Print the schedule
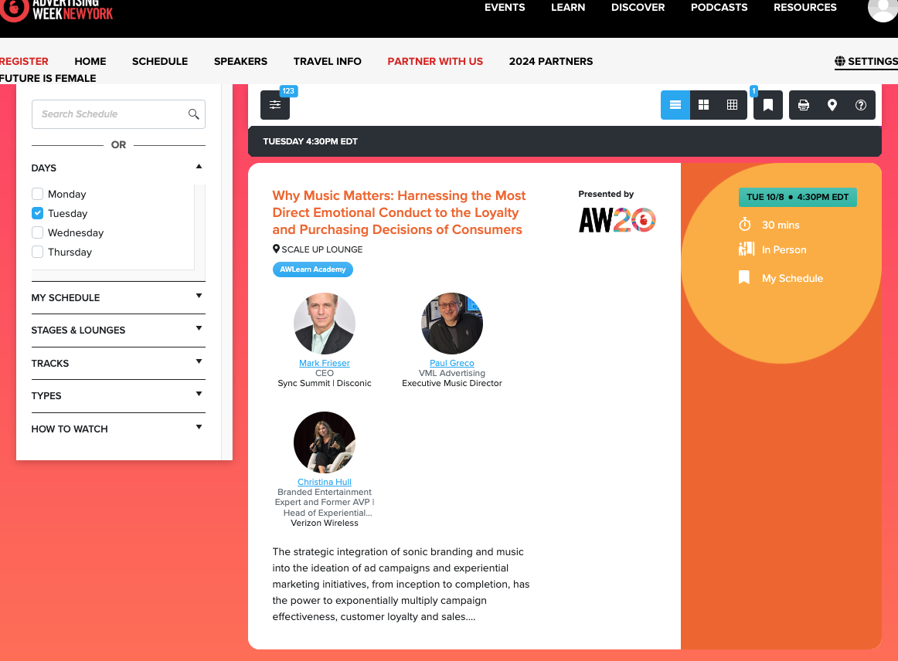This screenshot has width=898, height=661. pos(804,105)
